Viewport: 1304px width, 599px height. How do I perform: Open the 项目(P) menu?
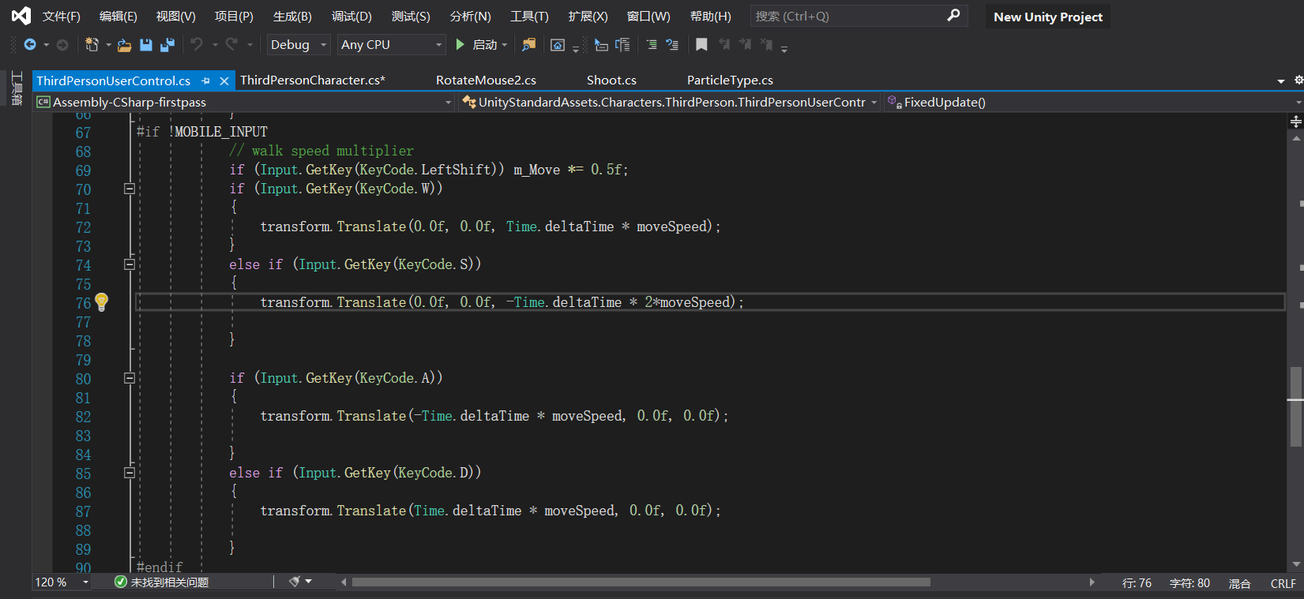click(234, 17)
